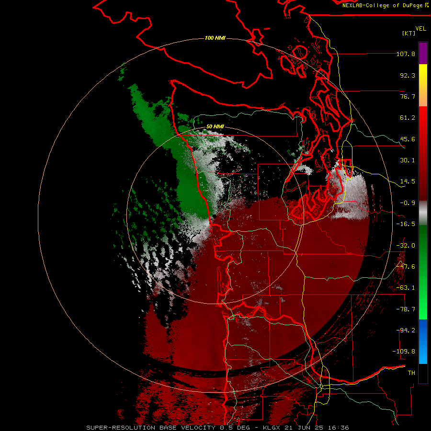Click the 30.1 velocity scale value
Image resolution: width=431 pixels, height=431 pixels.
408,160
